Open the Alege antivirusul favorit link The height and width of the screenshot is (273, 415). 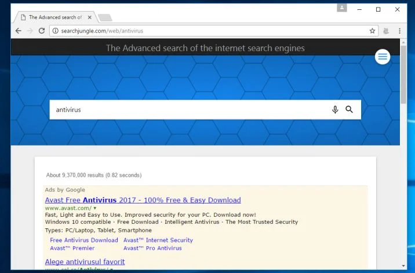85,261
